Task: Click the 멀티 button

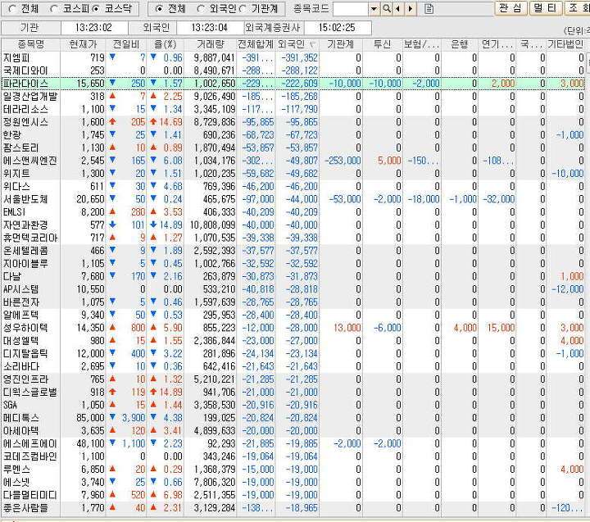Action: click(545, 8)
